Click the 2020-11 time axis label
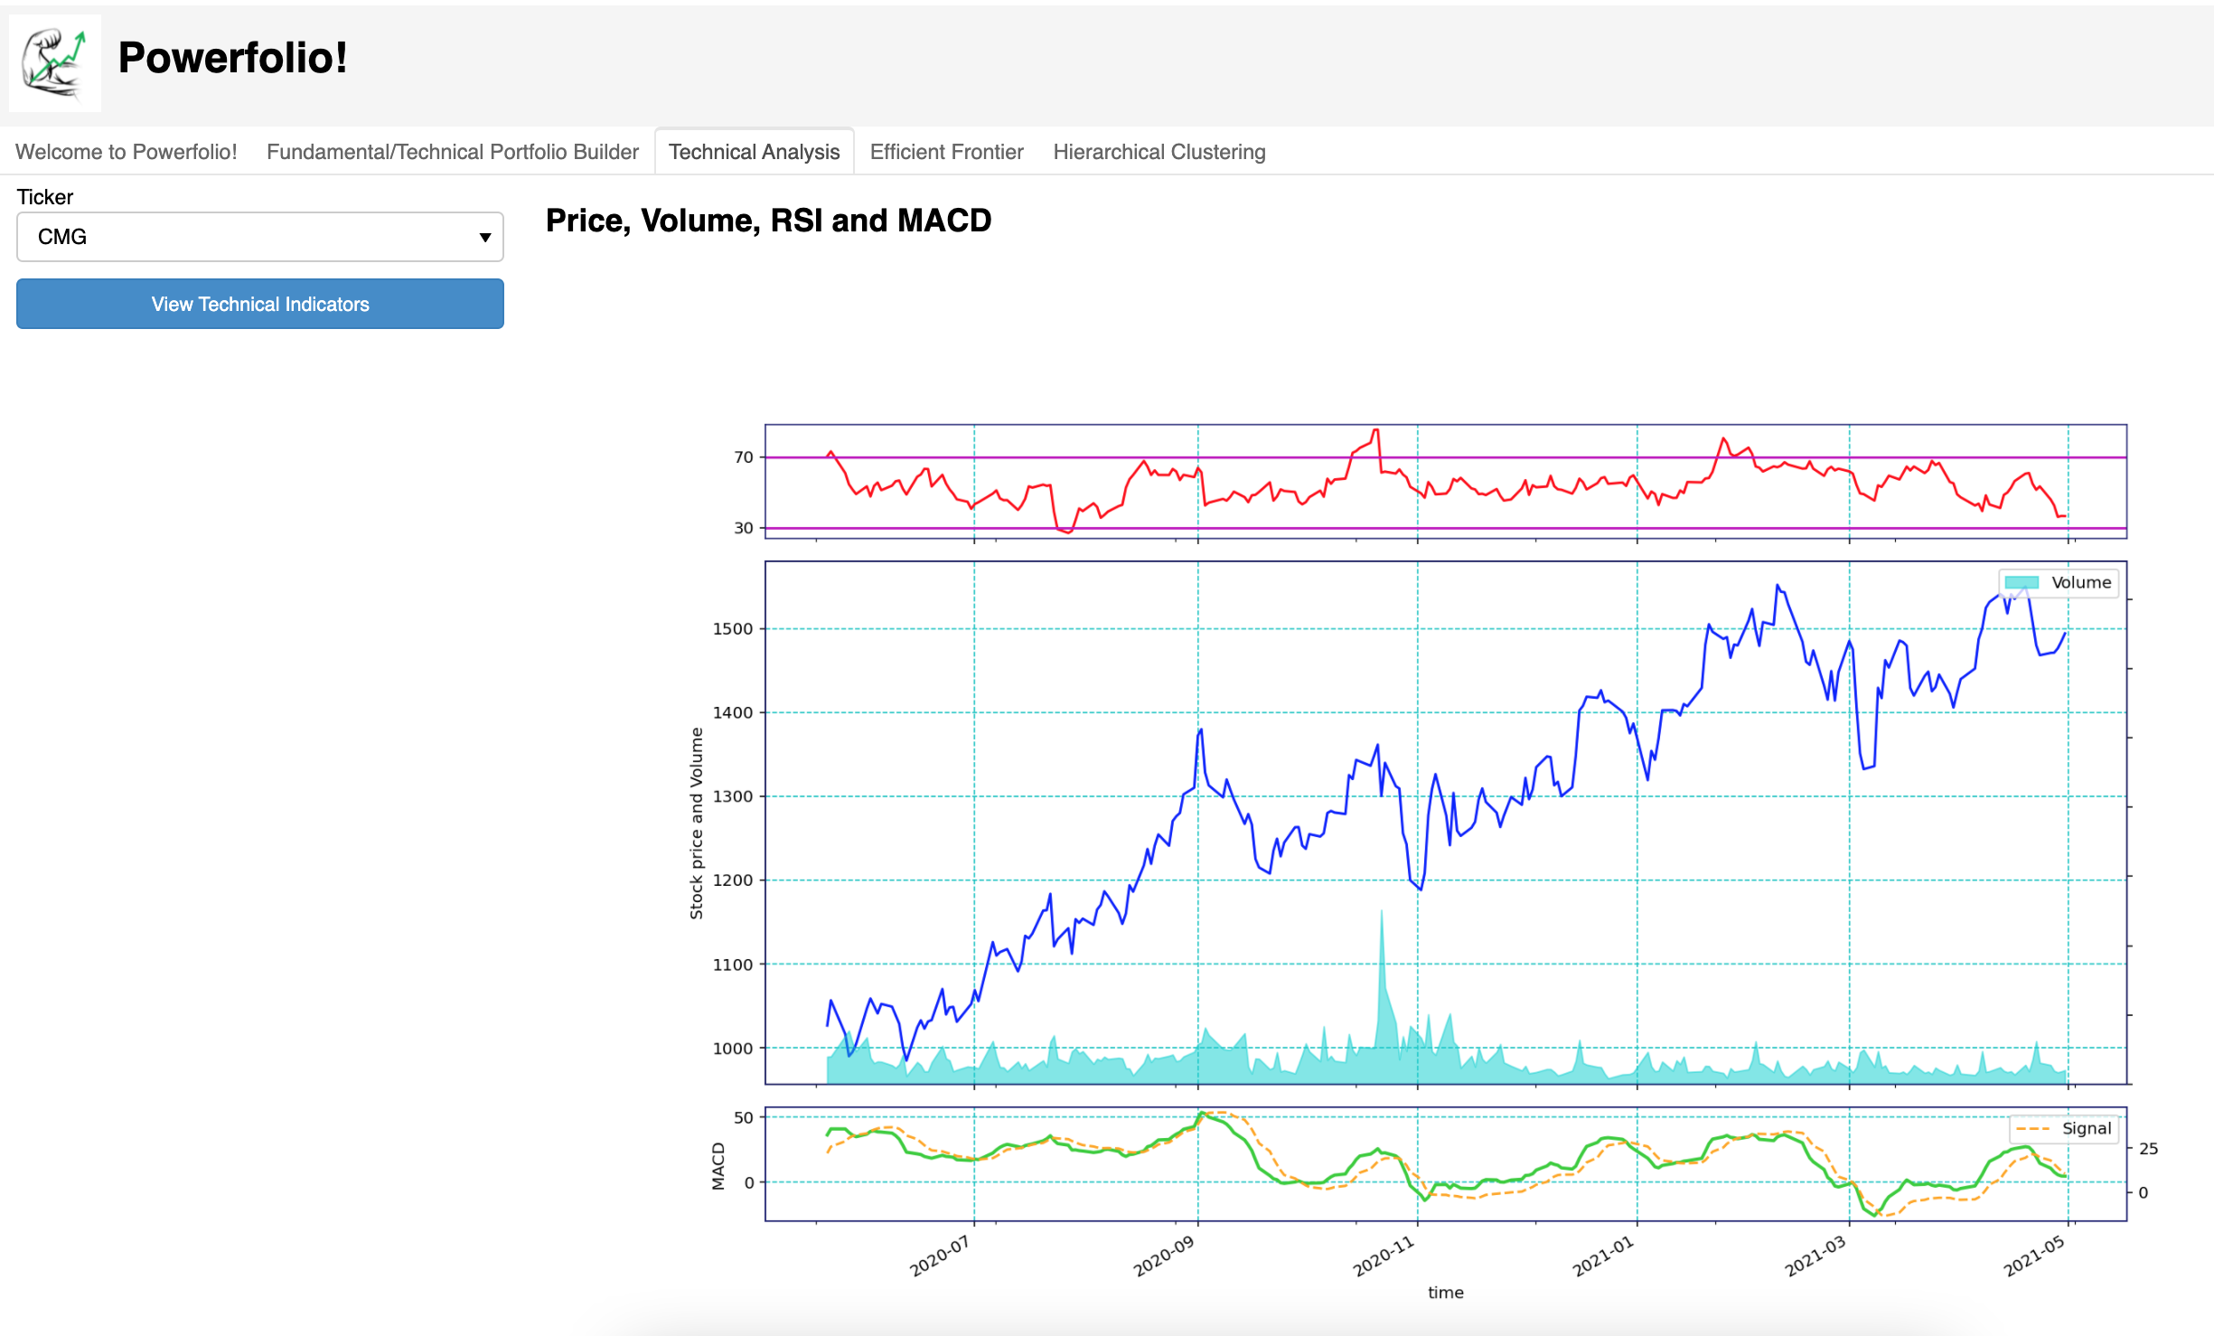 (1383, 1257)
